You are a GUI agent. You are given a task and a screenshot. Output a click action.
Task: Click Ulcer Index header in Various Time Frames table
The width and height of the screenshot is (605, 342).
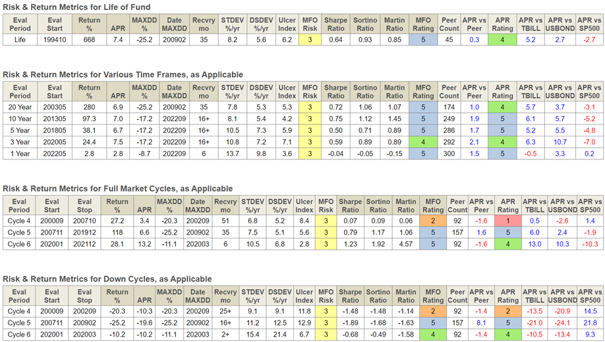coord(287,92)
